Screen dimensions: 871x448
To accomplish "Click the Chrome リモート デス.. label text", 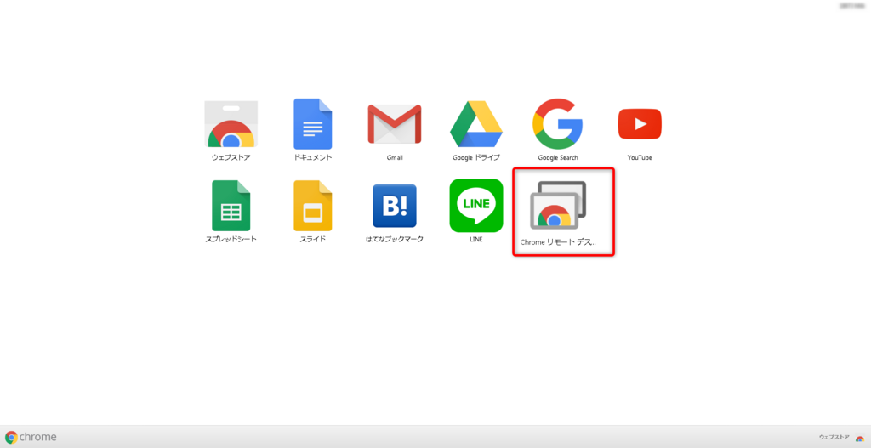I will (558, 242).
